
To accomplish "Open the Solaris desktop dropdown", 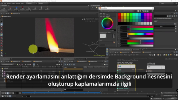I will (x=31, y=3).
